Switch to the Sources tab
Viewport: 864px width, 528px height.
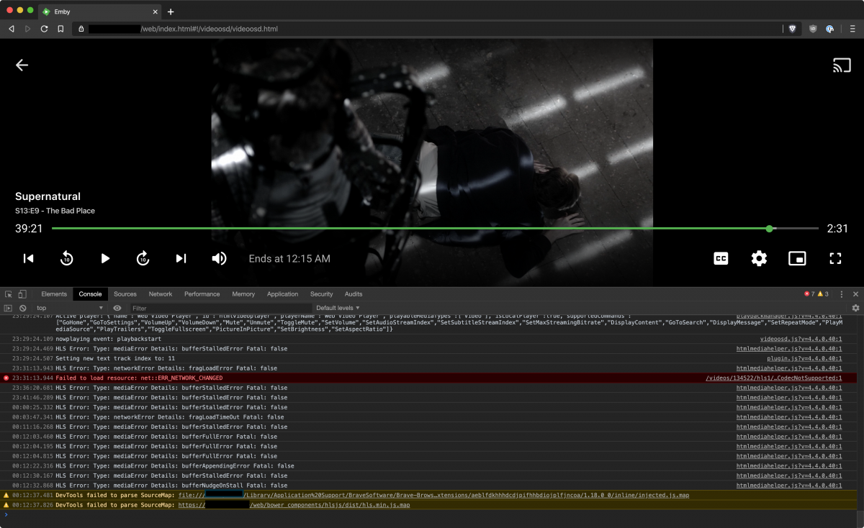pos(125,294)
